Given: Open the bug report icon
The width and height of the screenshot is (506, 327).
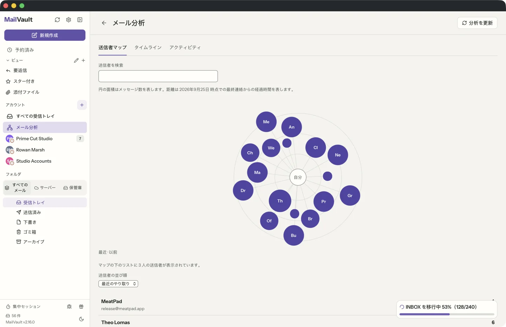Looking at the screenshot, I should coord(69,306).
